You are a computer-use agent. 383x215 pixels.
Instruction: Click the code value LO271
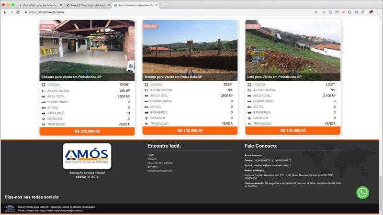coord(331,85)
